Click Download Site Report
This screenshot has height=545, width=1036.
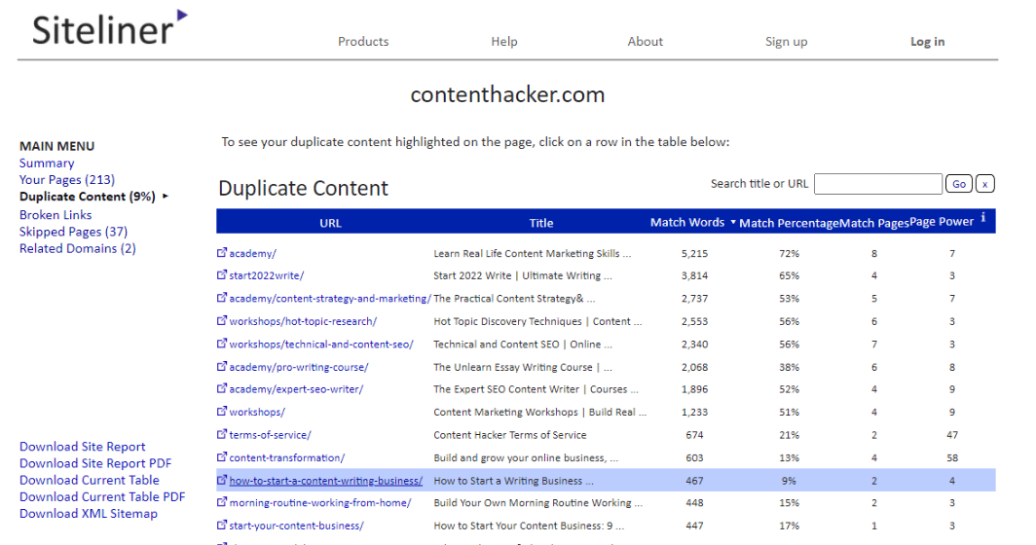click(x=82, y=447)
